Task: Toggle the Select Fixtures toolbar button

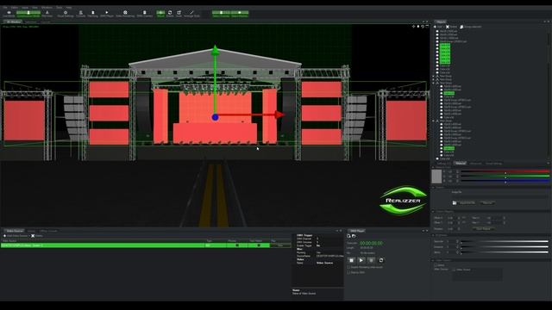Action: pos(221,14)
